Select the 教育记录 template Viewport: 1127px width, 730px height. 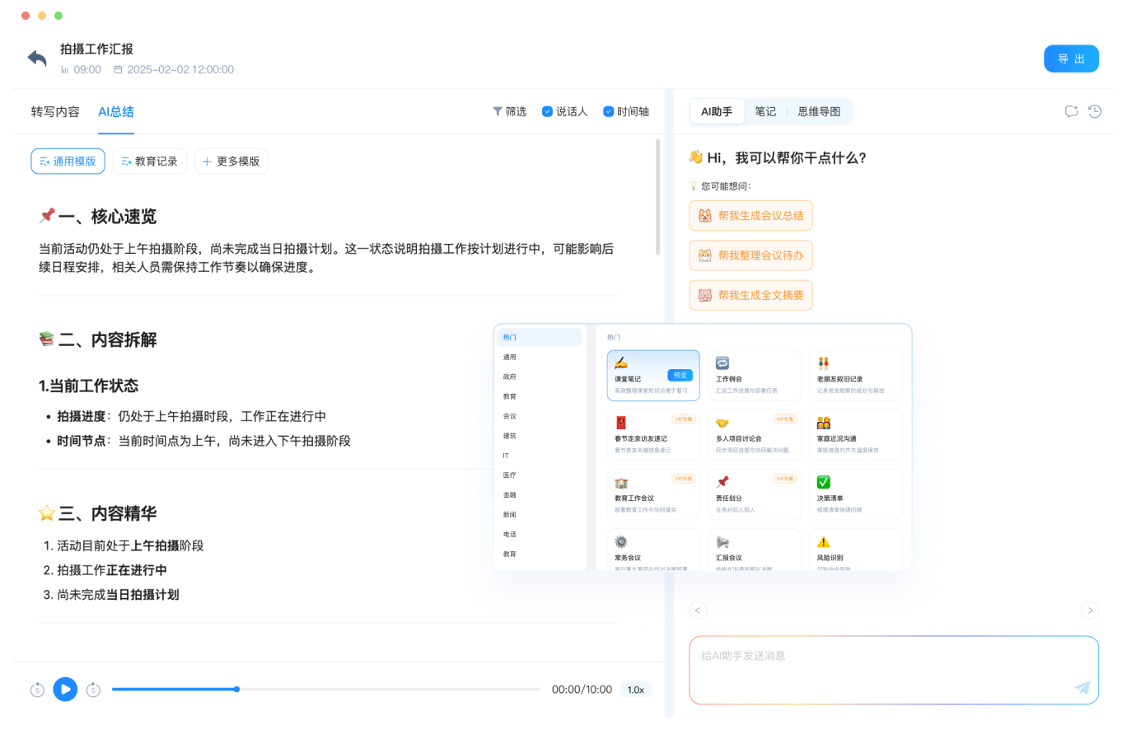(x=150, y=161)
